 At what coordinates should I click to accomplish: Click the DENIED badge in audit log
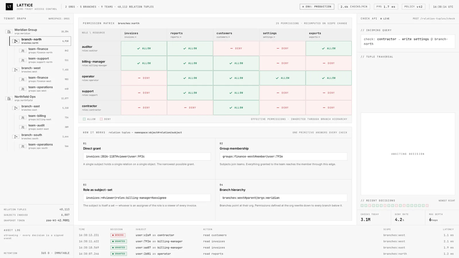(118, 235)
